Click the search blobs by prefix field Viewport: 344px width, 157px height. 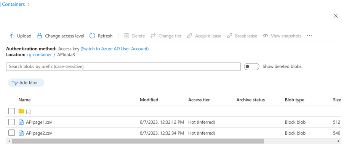123,67
